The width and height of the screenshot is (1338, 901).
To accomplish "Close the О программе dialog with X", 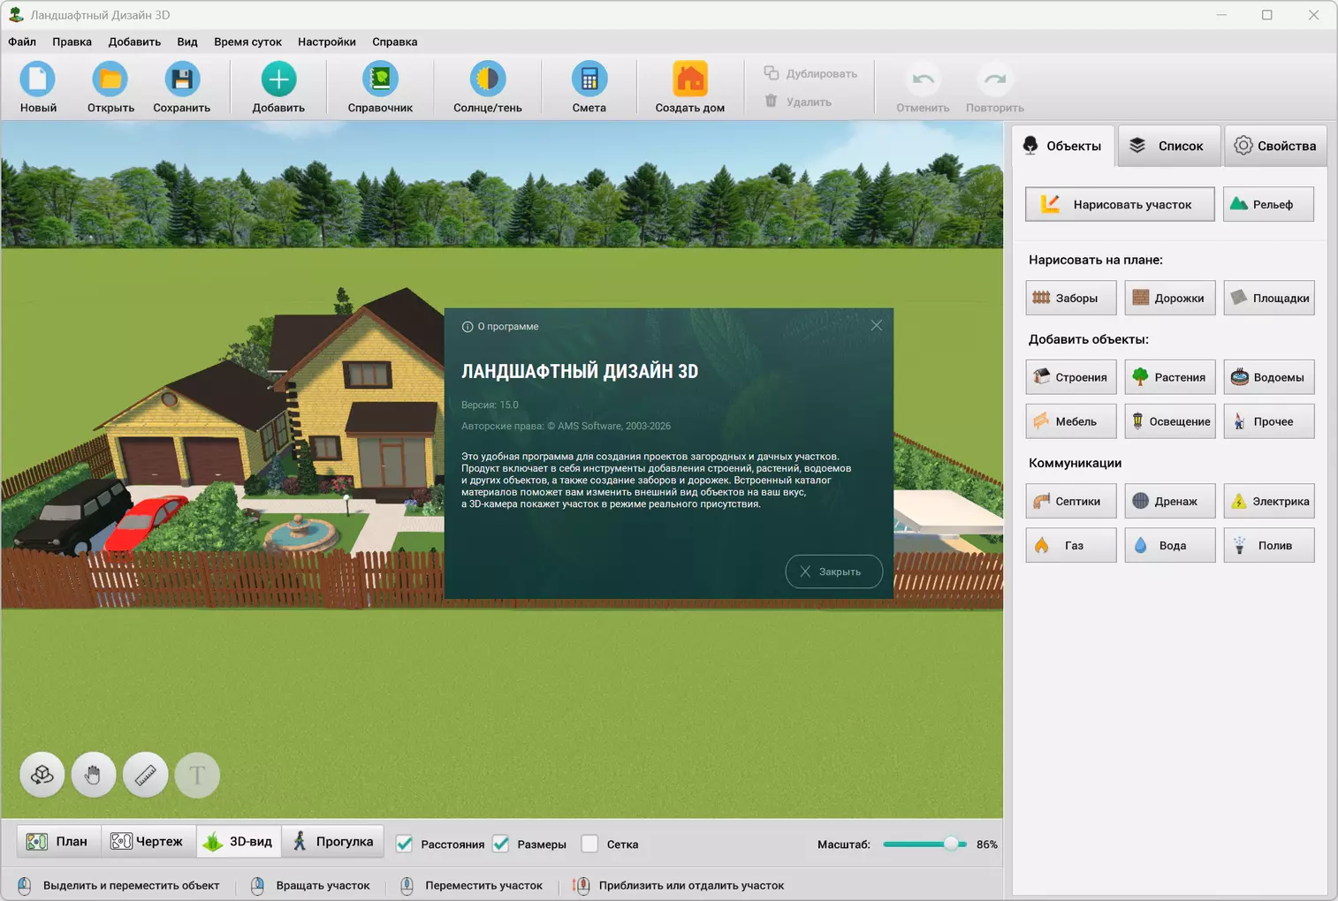I will tap(876, 326).
